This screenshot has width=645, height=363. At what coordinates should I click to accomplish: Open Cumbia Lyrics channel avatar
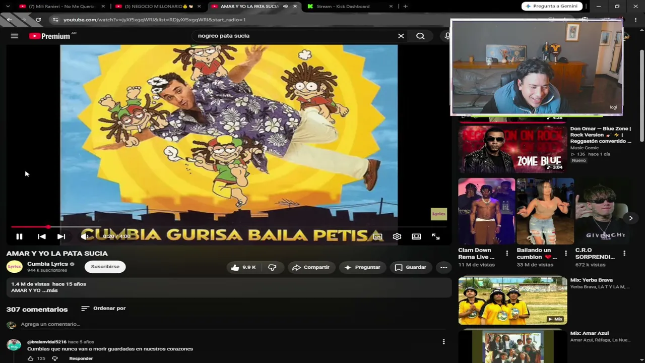point(14,267)
